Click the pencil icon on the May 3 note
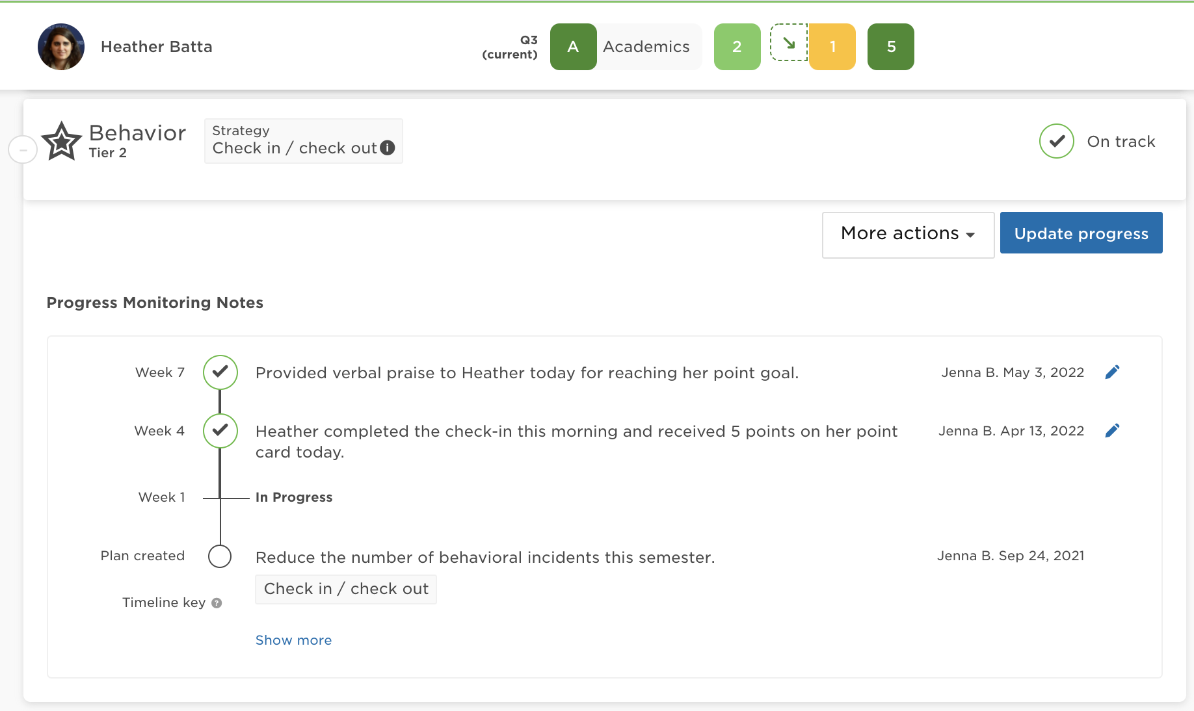The width and height of the screenshot is (1194, 711). [x=1113, y=372]
